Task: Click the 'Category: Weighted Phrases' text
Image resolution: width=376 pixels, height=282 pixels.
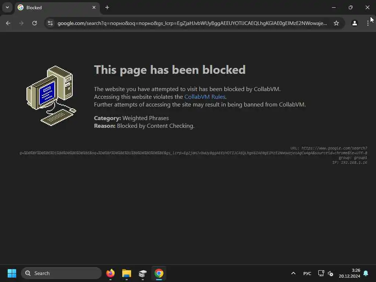Action: click(131, 118)
